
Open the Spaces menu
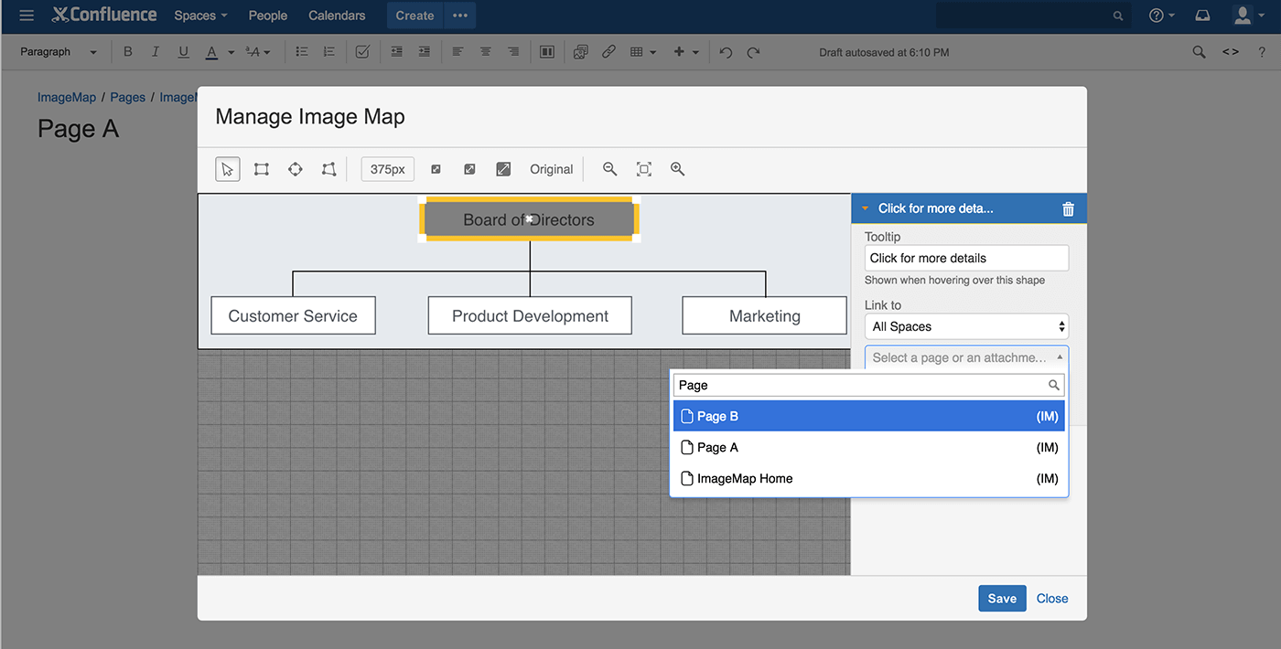199,16
